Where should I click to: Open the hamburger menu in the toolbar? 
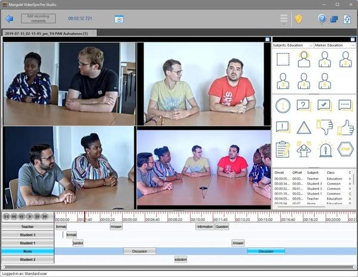click(285, 19)
